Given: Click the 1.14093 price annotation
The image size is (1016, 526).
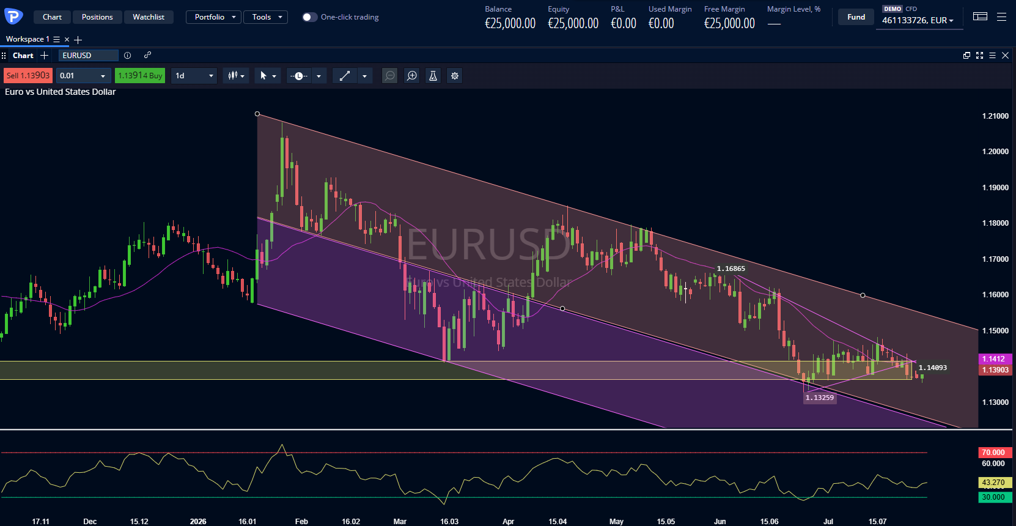Looking at the screenshot, I should (933, 368).
